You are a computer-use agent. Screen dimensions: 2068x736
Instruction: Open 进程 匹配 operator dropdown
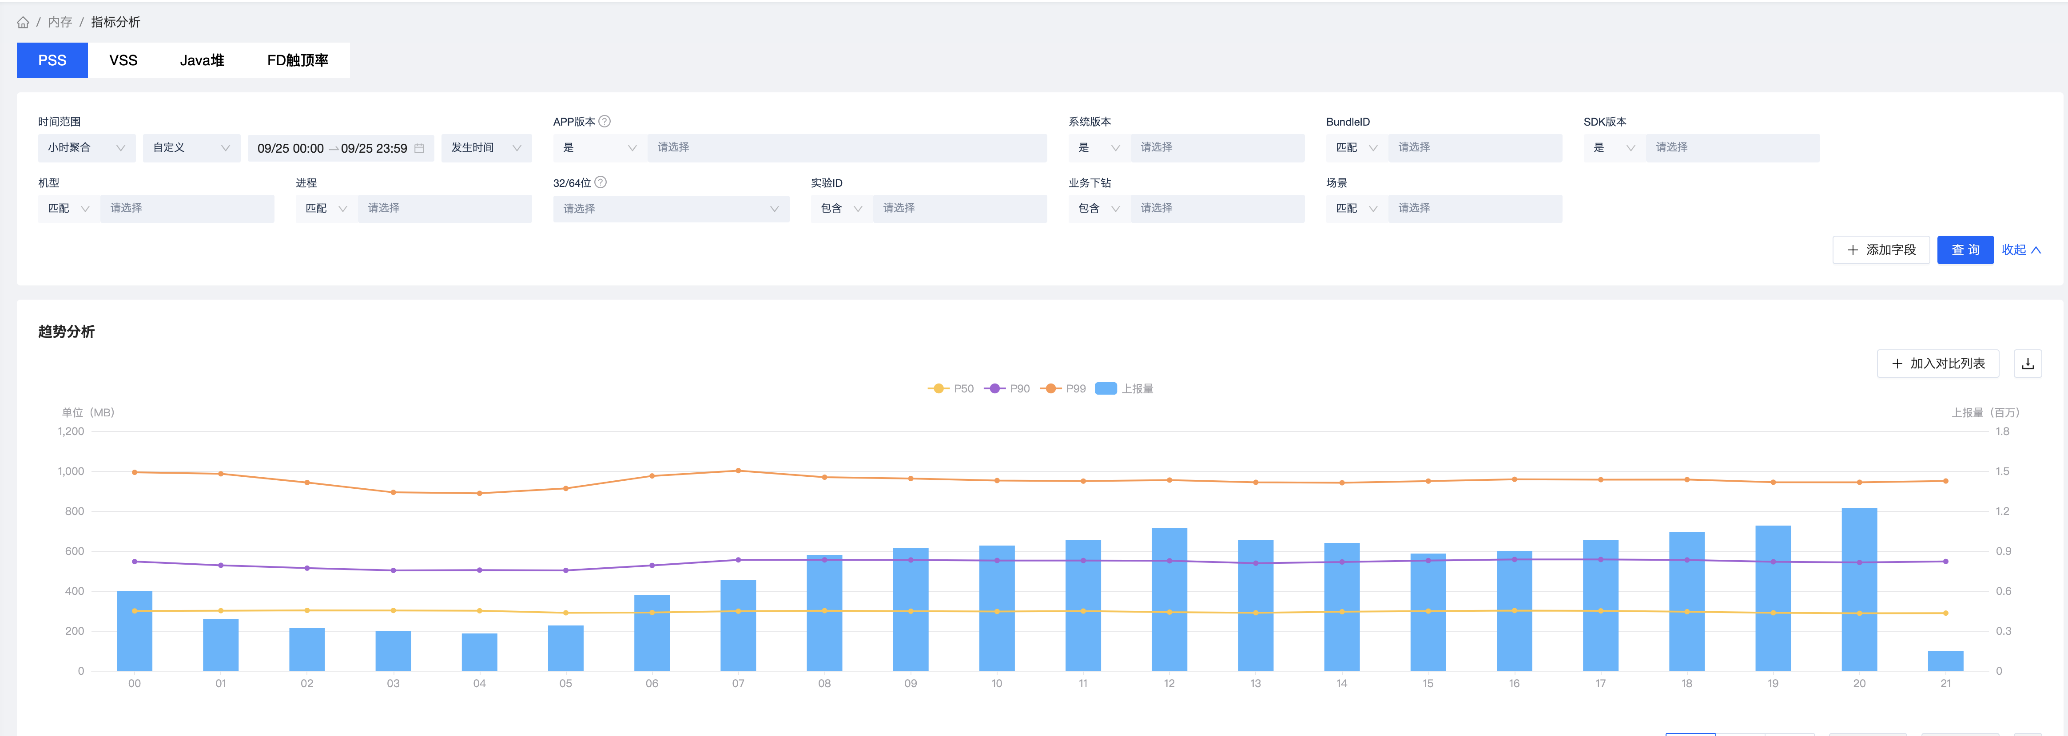pos(327,209)
